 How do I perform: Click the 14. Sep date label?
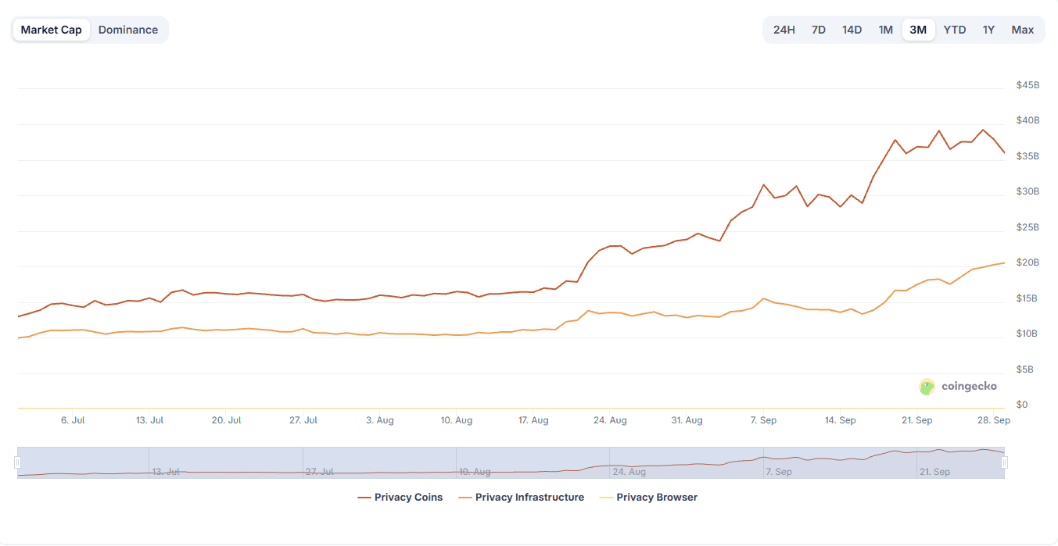click(841, 420)
